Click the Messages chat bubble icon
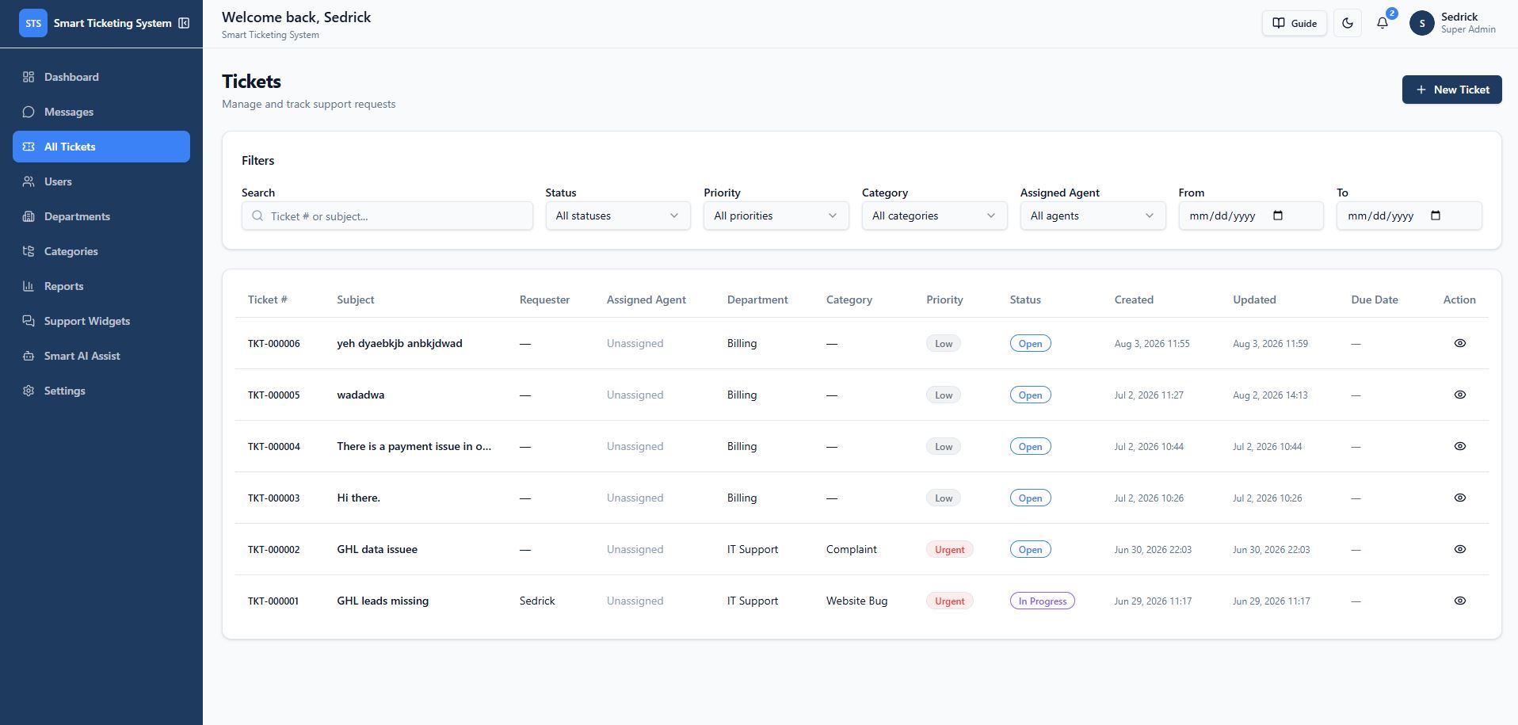Viewport: 1518px width, 725px height. (29, 112)
